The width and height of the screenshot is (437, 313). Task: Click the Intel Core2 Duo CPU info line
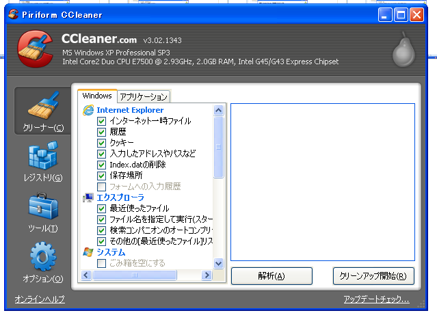pyautogui.click(x=200, y=62)
